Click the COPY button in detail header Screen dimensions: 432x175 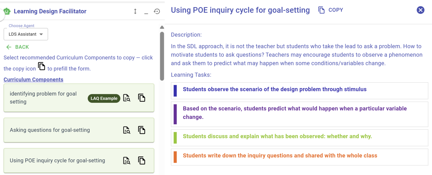coord(331,10)
